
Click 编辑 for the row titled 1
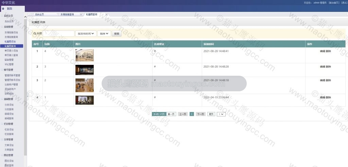[x=322, y=97]
